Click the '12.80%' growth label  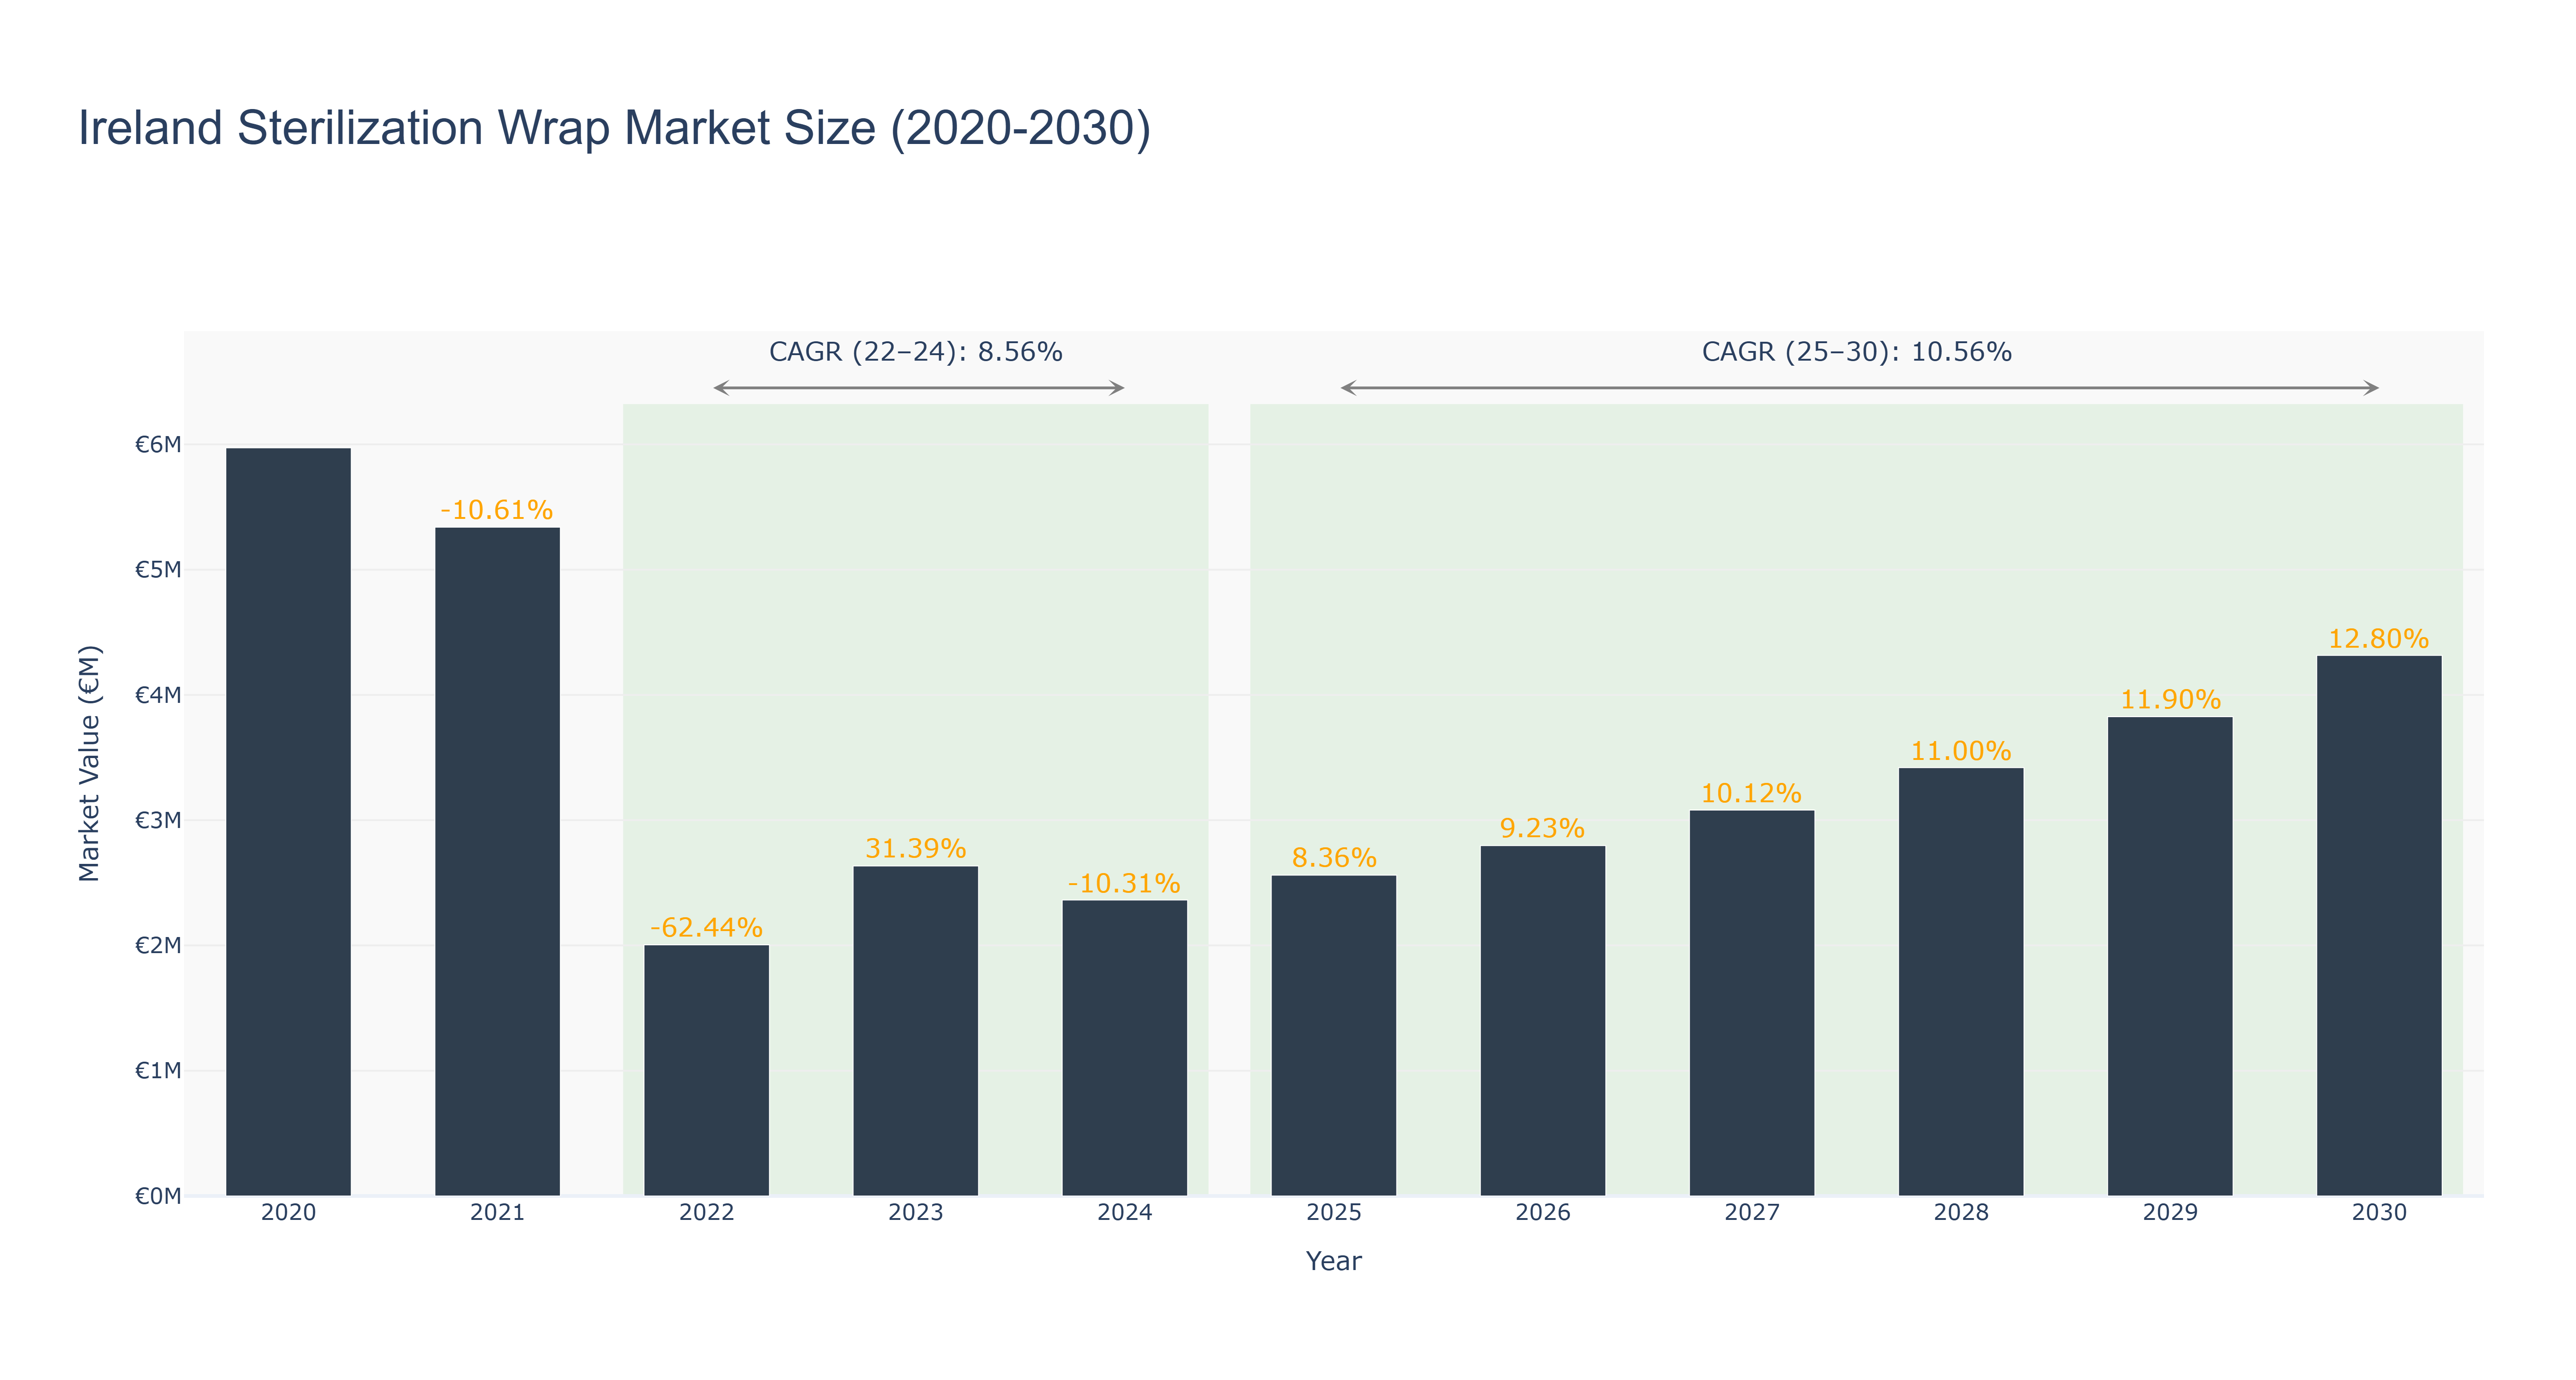tap(2378, 638)
